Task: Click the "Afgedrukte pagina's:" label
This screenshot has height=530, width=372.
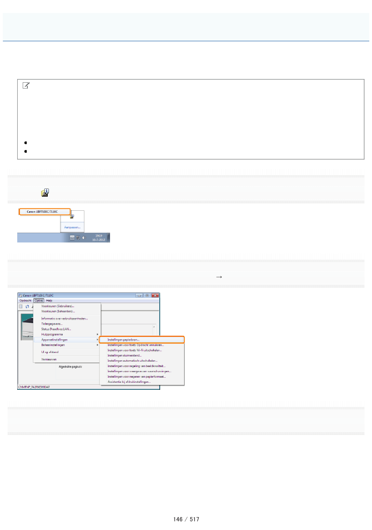Action: pos(70,367)
